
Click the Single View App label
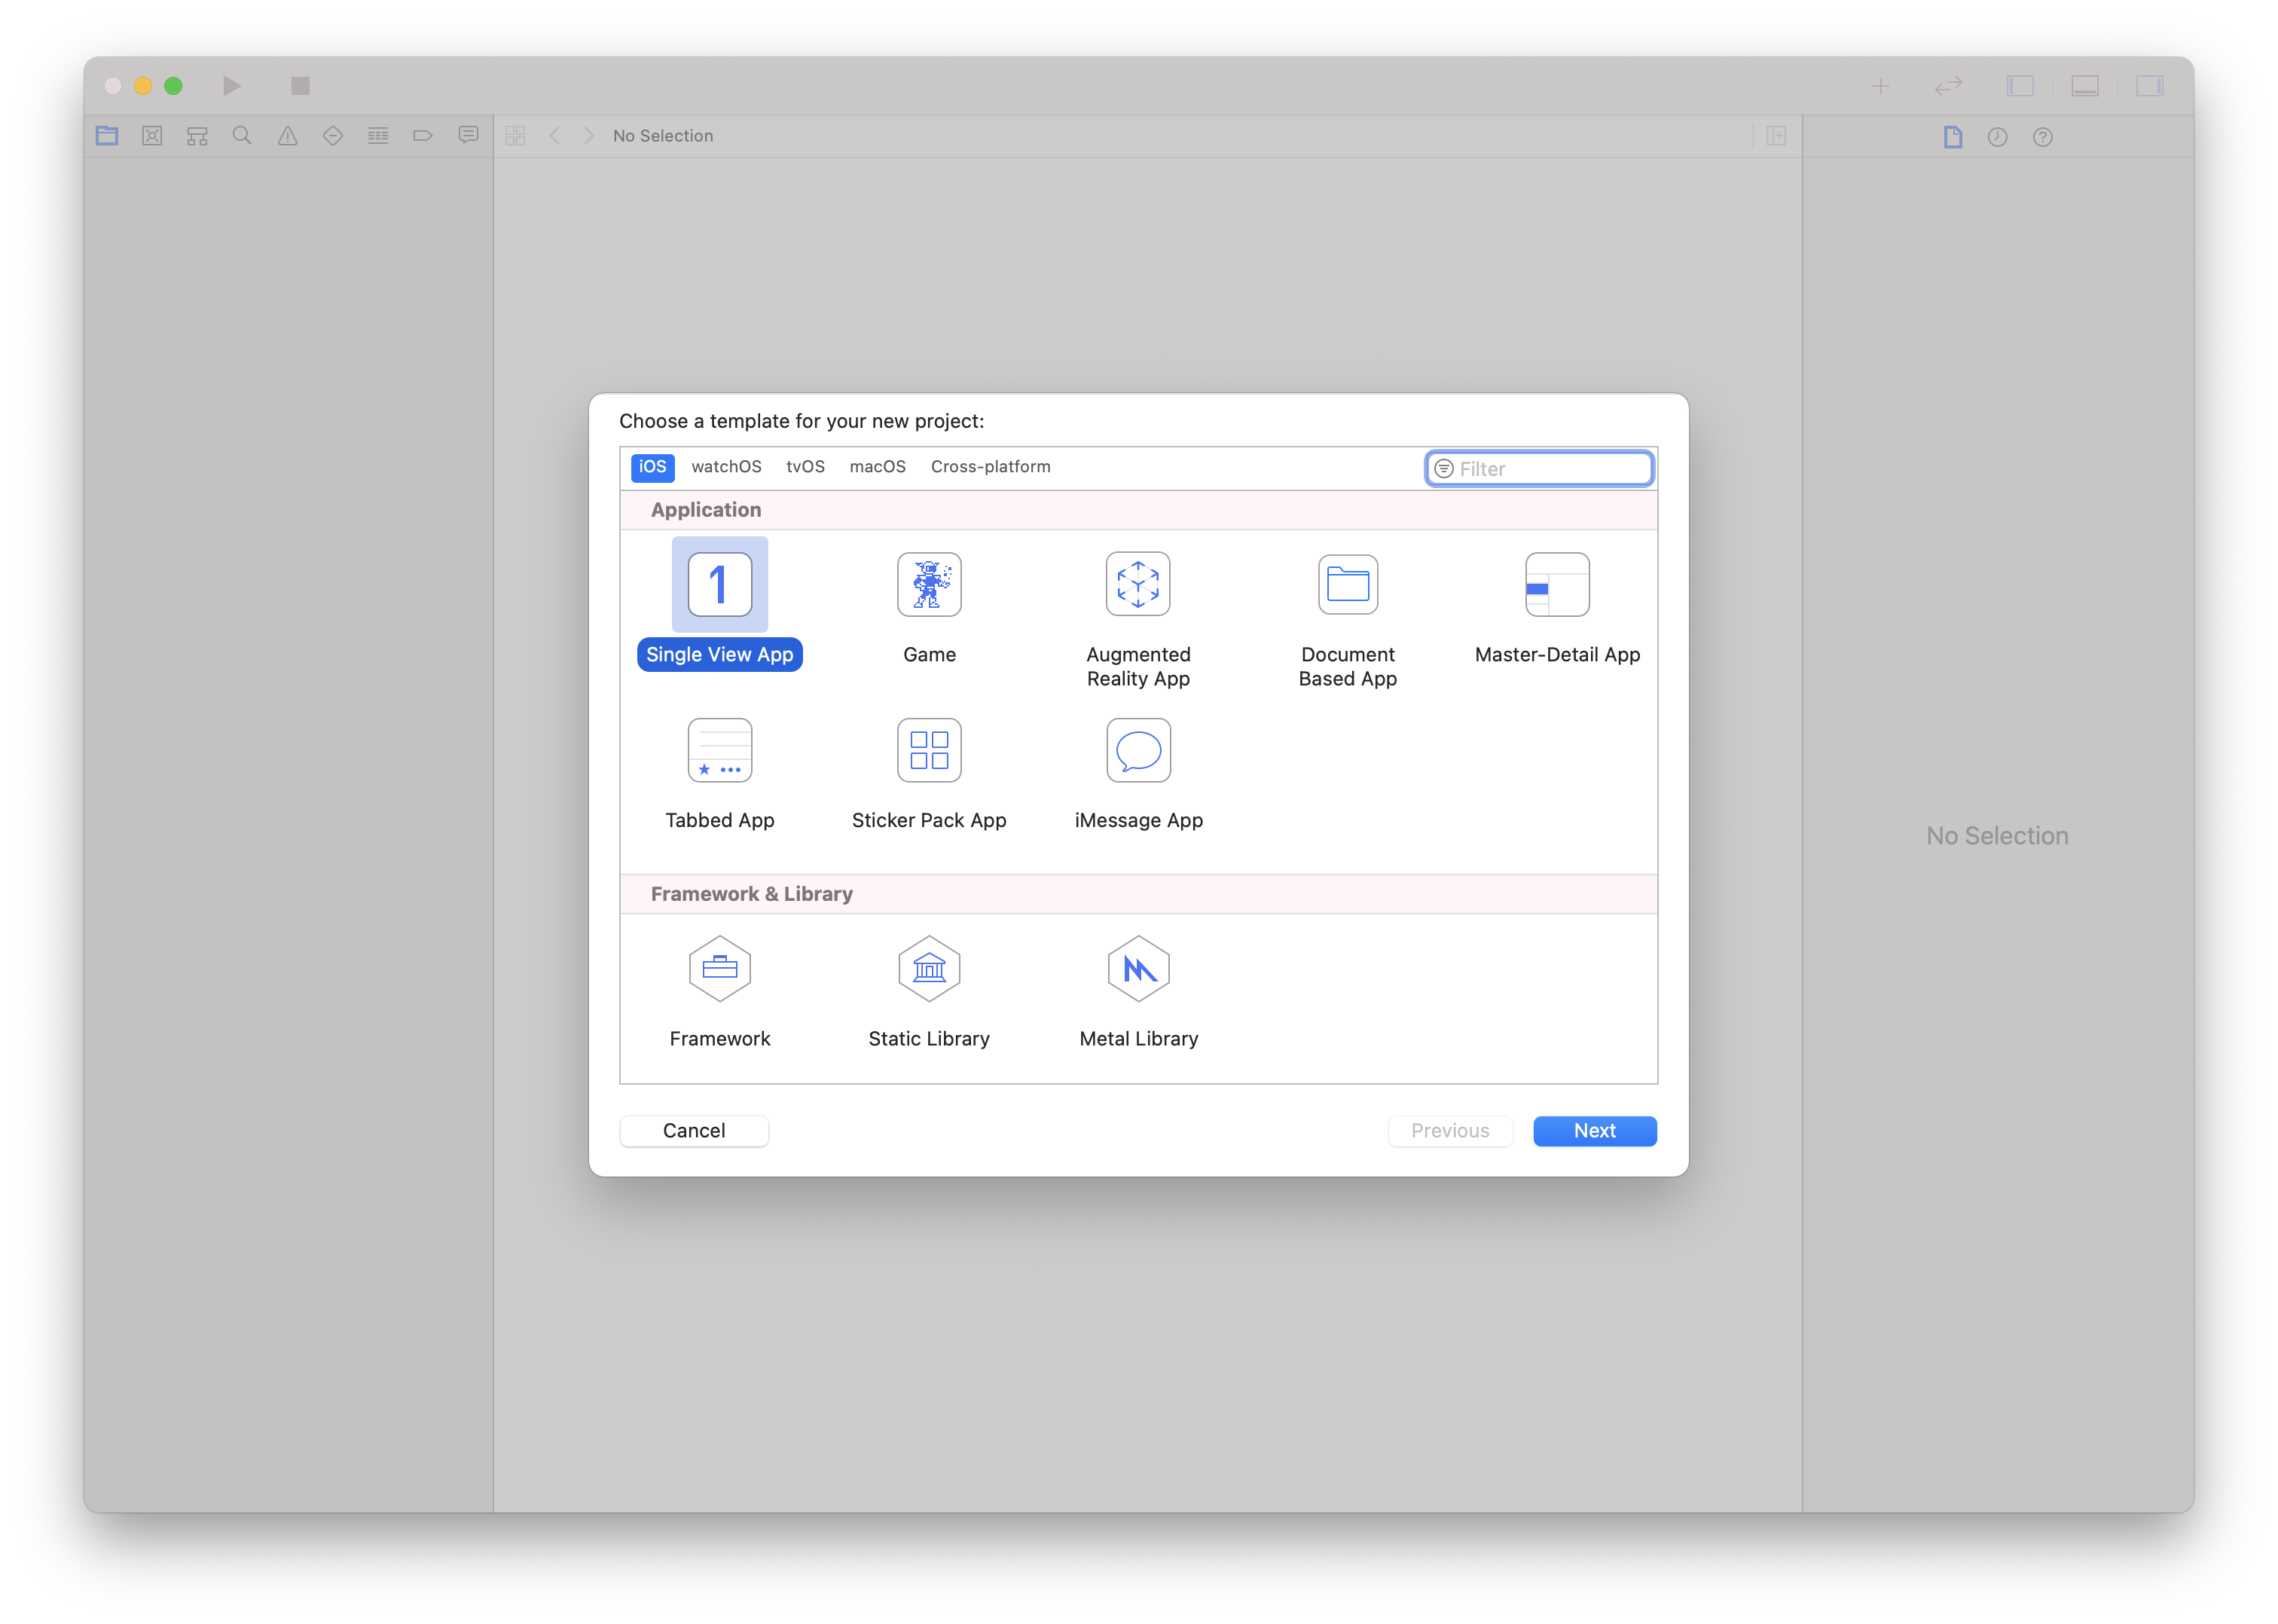(x=719, y=655)
